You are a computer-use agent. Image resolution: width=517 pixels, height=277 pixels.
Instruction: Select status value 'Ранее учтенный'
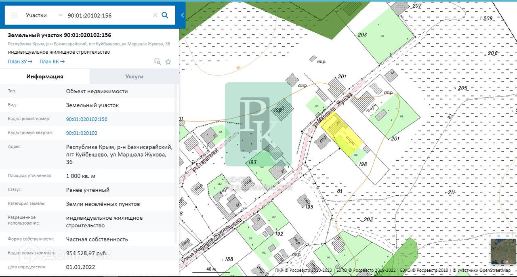pyautogui.click(x=88, y=190)
